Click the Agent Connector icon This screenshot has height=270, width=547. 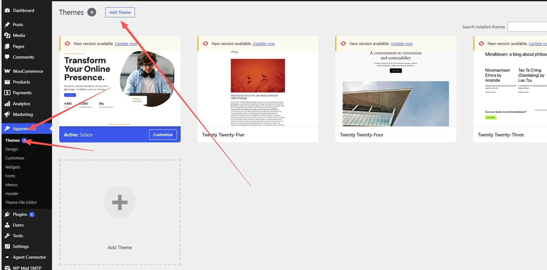click(x=7, y=257)
